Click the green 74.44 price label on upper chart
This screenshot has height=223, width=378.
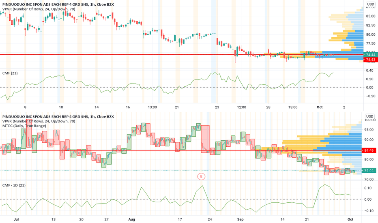(x=371, y=55)
